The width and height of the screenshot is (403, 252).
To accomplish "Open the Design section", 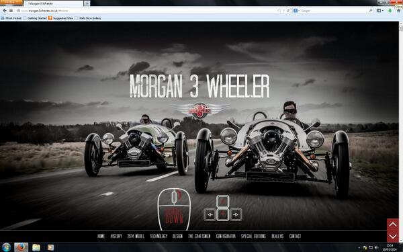I will click(177, 236).
